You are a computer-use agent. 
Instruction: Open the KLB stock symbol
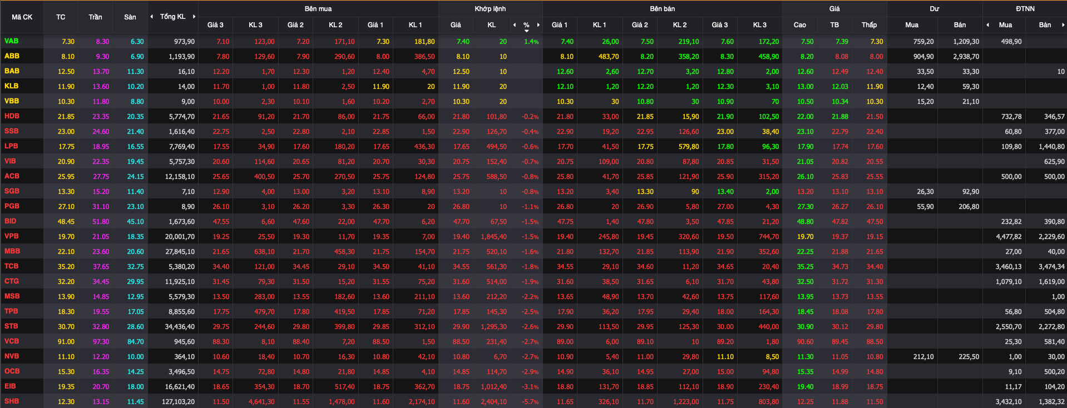11,86
